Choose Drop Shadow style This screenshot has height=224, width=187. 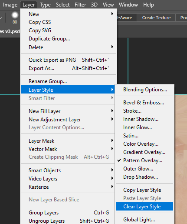tap(144, 177)
